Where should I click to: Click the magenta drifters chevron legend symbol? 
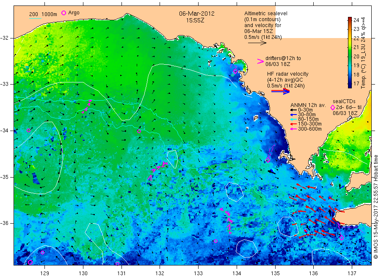pos(260,61)
